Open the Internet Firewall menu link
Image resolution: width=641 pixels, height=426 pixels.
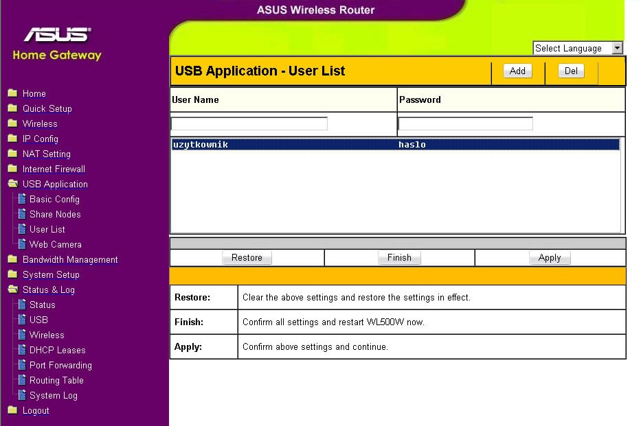54,169
